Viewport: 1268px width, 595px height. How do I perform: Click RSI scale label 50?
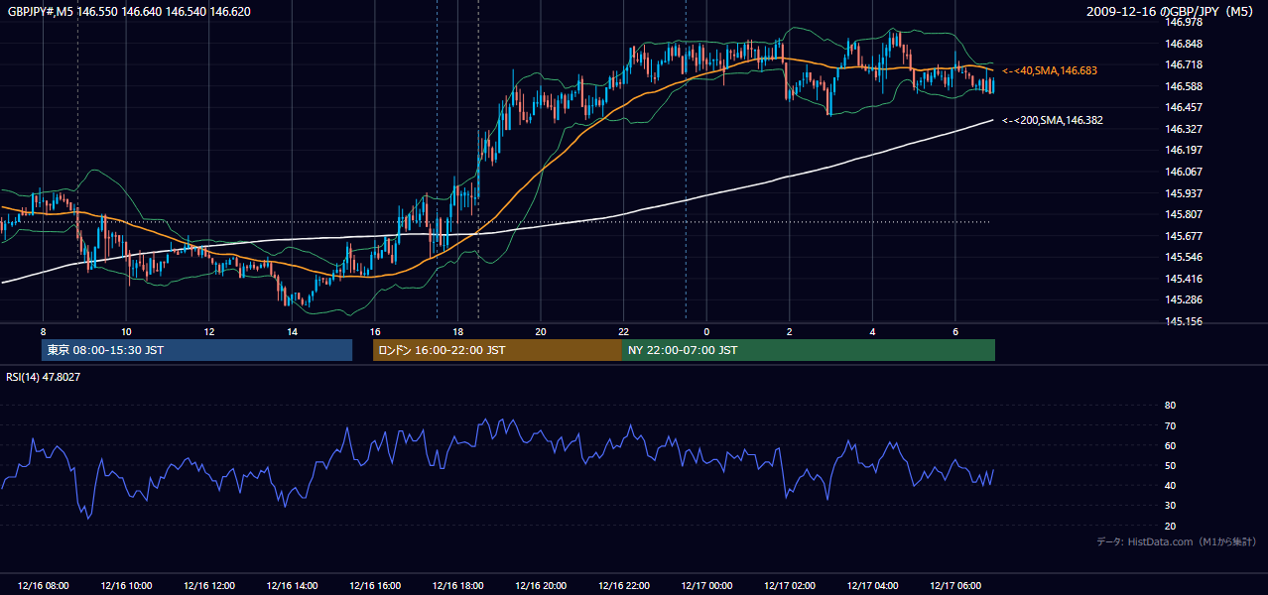[1170, 465]
